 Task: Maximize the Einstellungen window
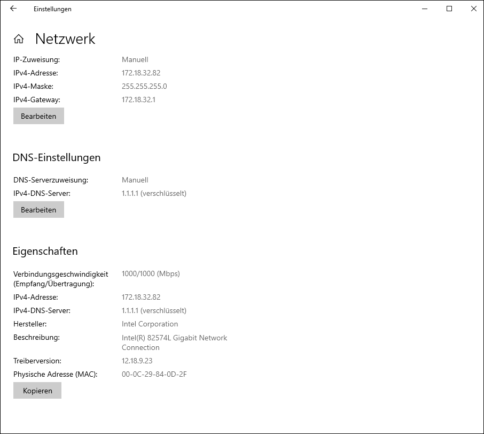pyautogui.click(x=449, y=9)
